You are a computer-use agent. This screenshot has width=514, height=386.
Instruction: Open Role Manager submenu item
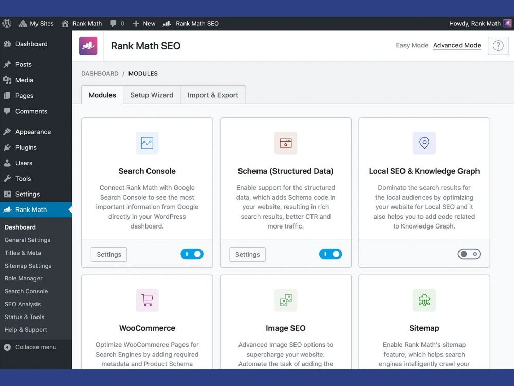coord(23,278)
